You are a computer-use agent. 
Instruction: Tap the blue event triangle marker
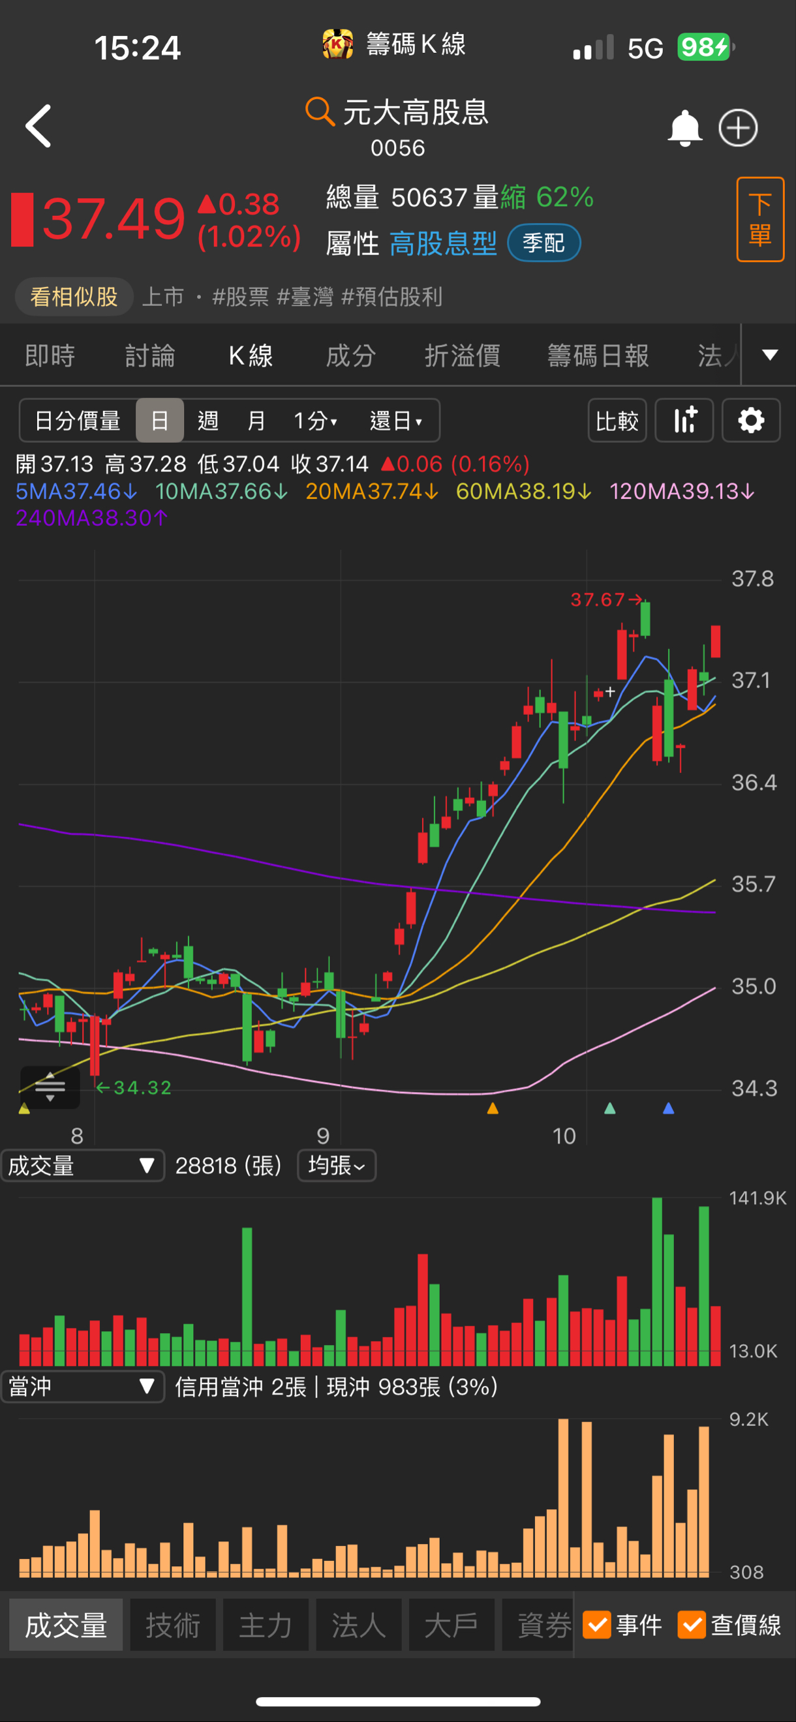coord(668,1108)
